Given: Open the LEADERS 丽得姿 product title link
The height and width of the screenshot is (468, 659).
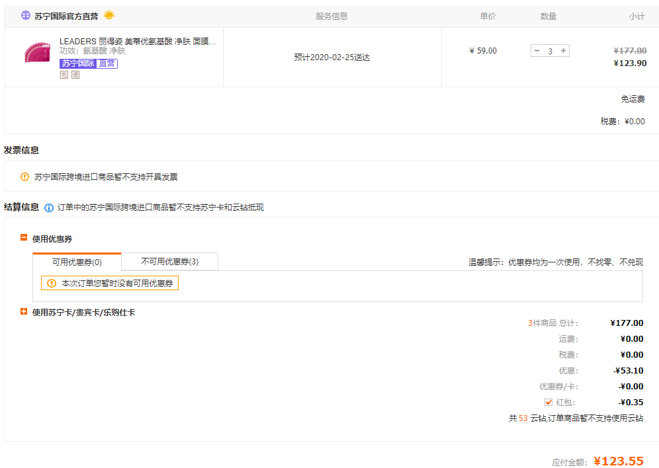Looking at the screenshot, I should 138,41.
